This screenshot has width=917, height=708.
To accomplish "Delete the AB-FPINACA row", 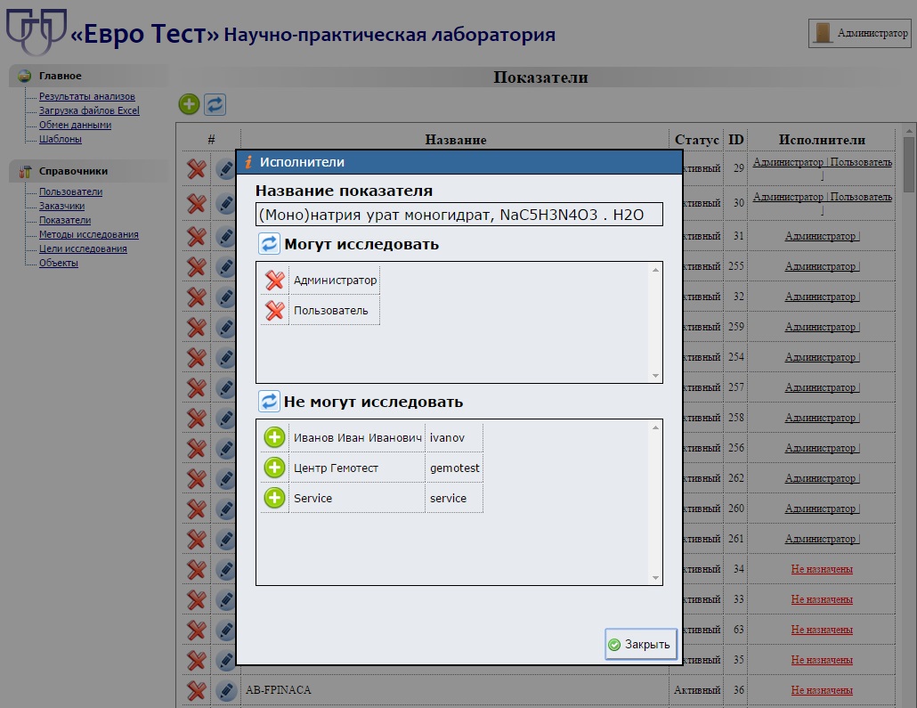I will pyautogui.click(x=197, y=690).
